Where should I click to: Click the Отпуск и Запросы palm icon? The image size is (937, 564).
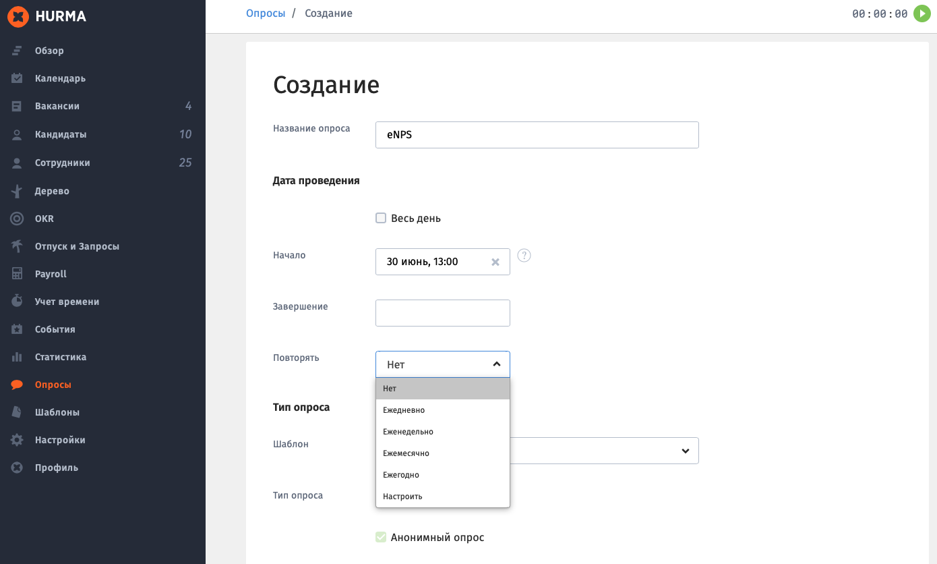click(x=18, y=246)
